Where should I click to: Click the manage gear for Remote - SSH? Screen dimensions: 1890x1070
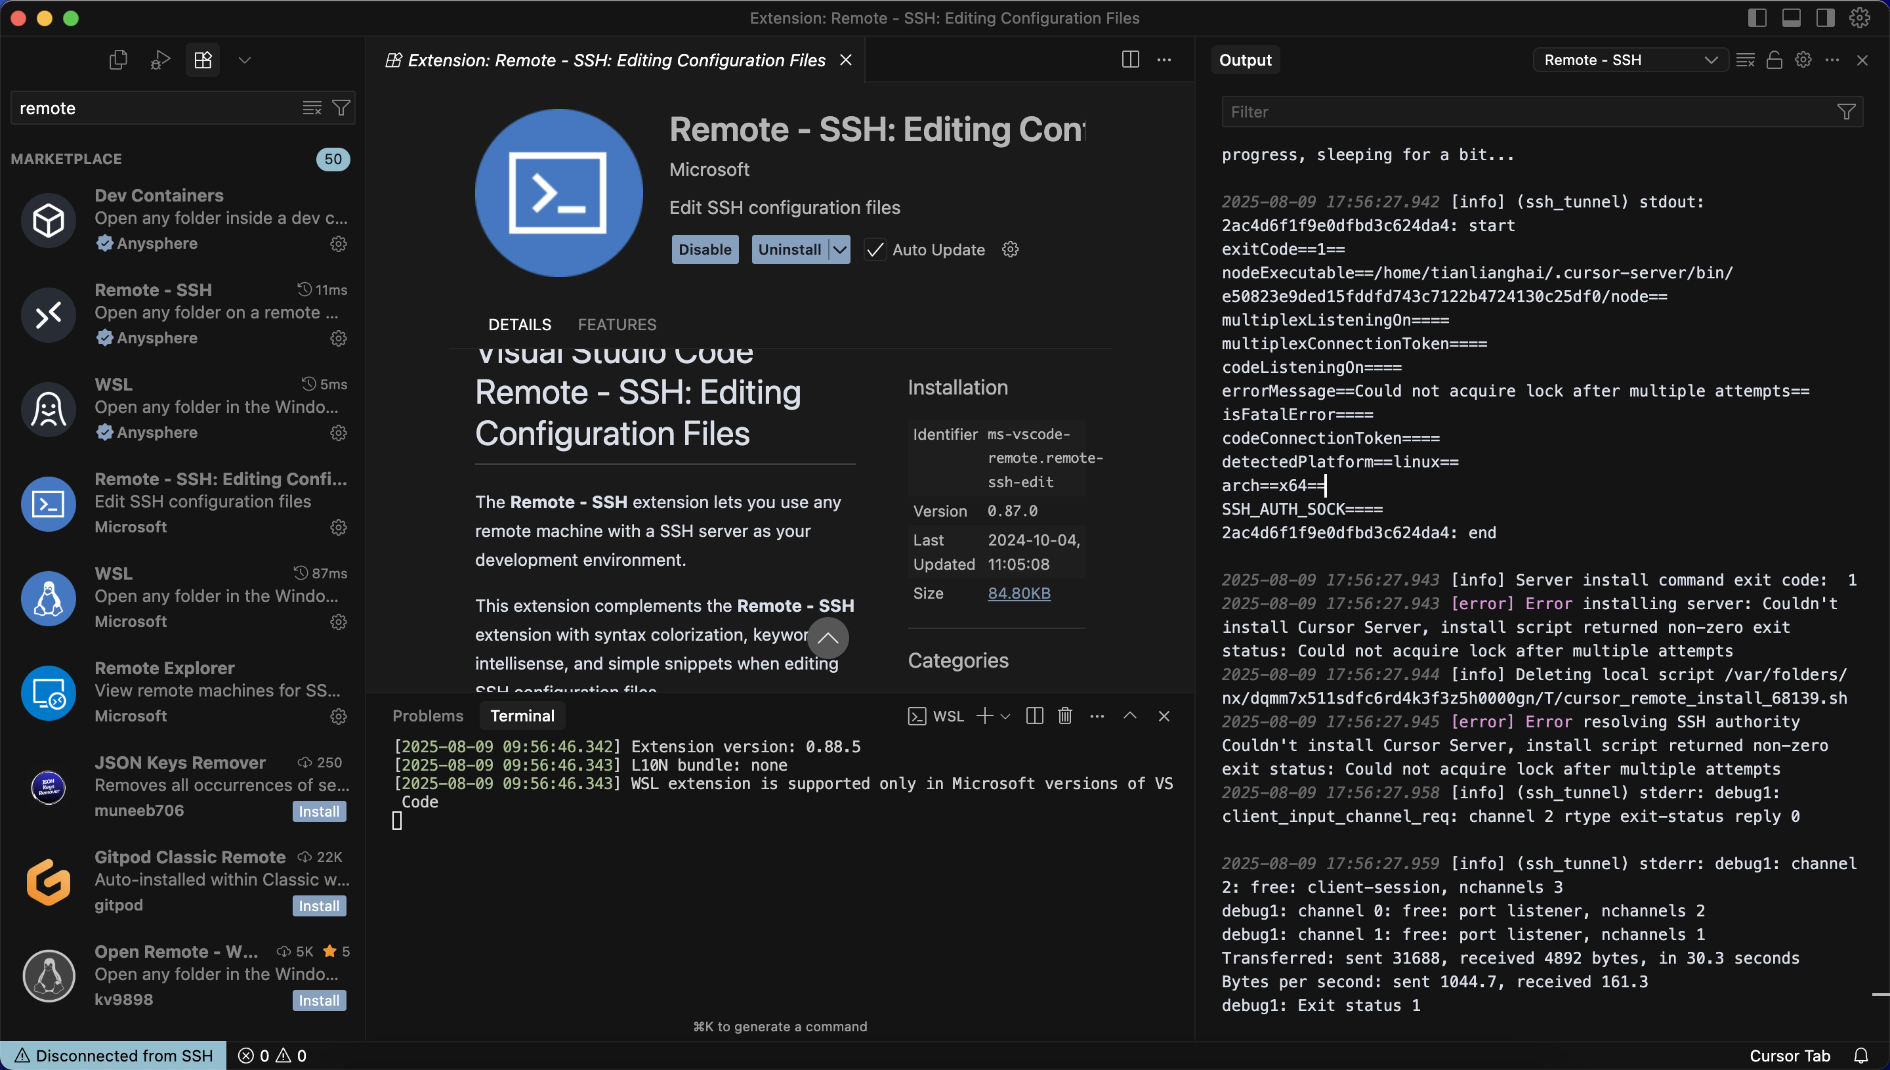coord(338,338)
